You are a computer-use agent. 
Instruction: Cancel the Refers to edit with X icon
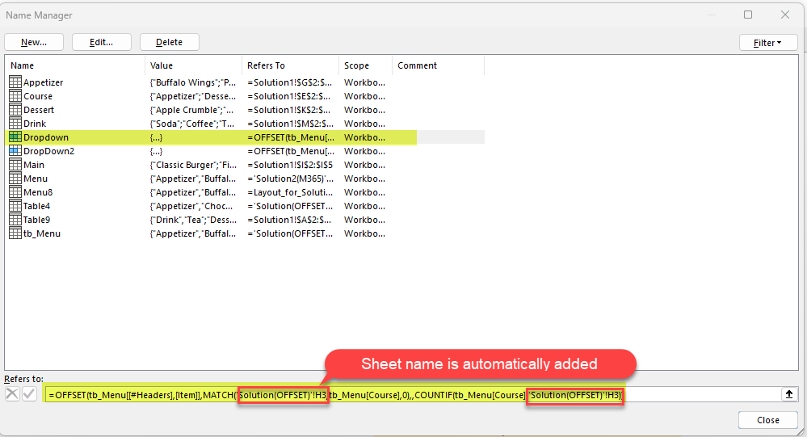click(12, 394)
